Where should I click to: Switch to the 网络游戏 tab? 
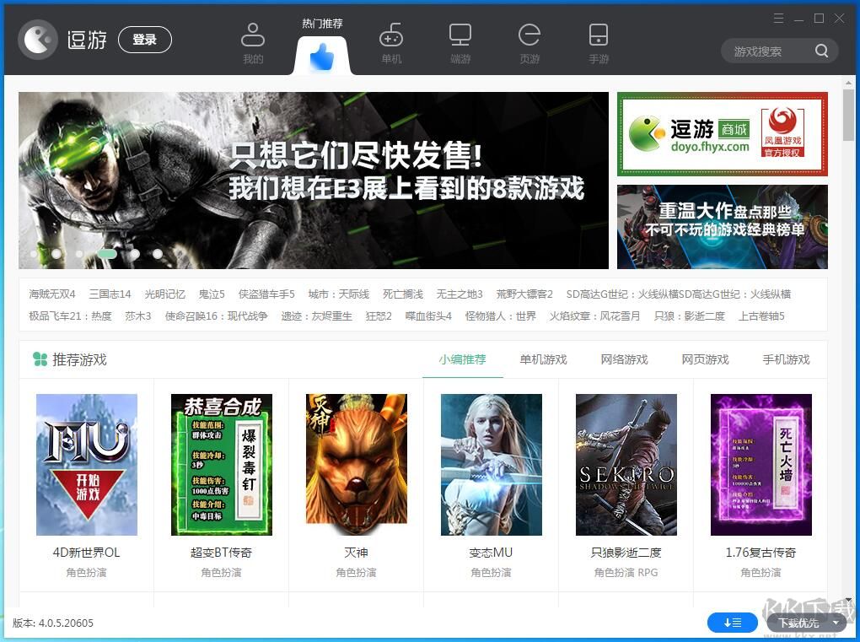coord(624,359)
